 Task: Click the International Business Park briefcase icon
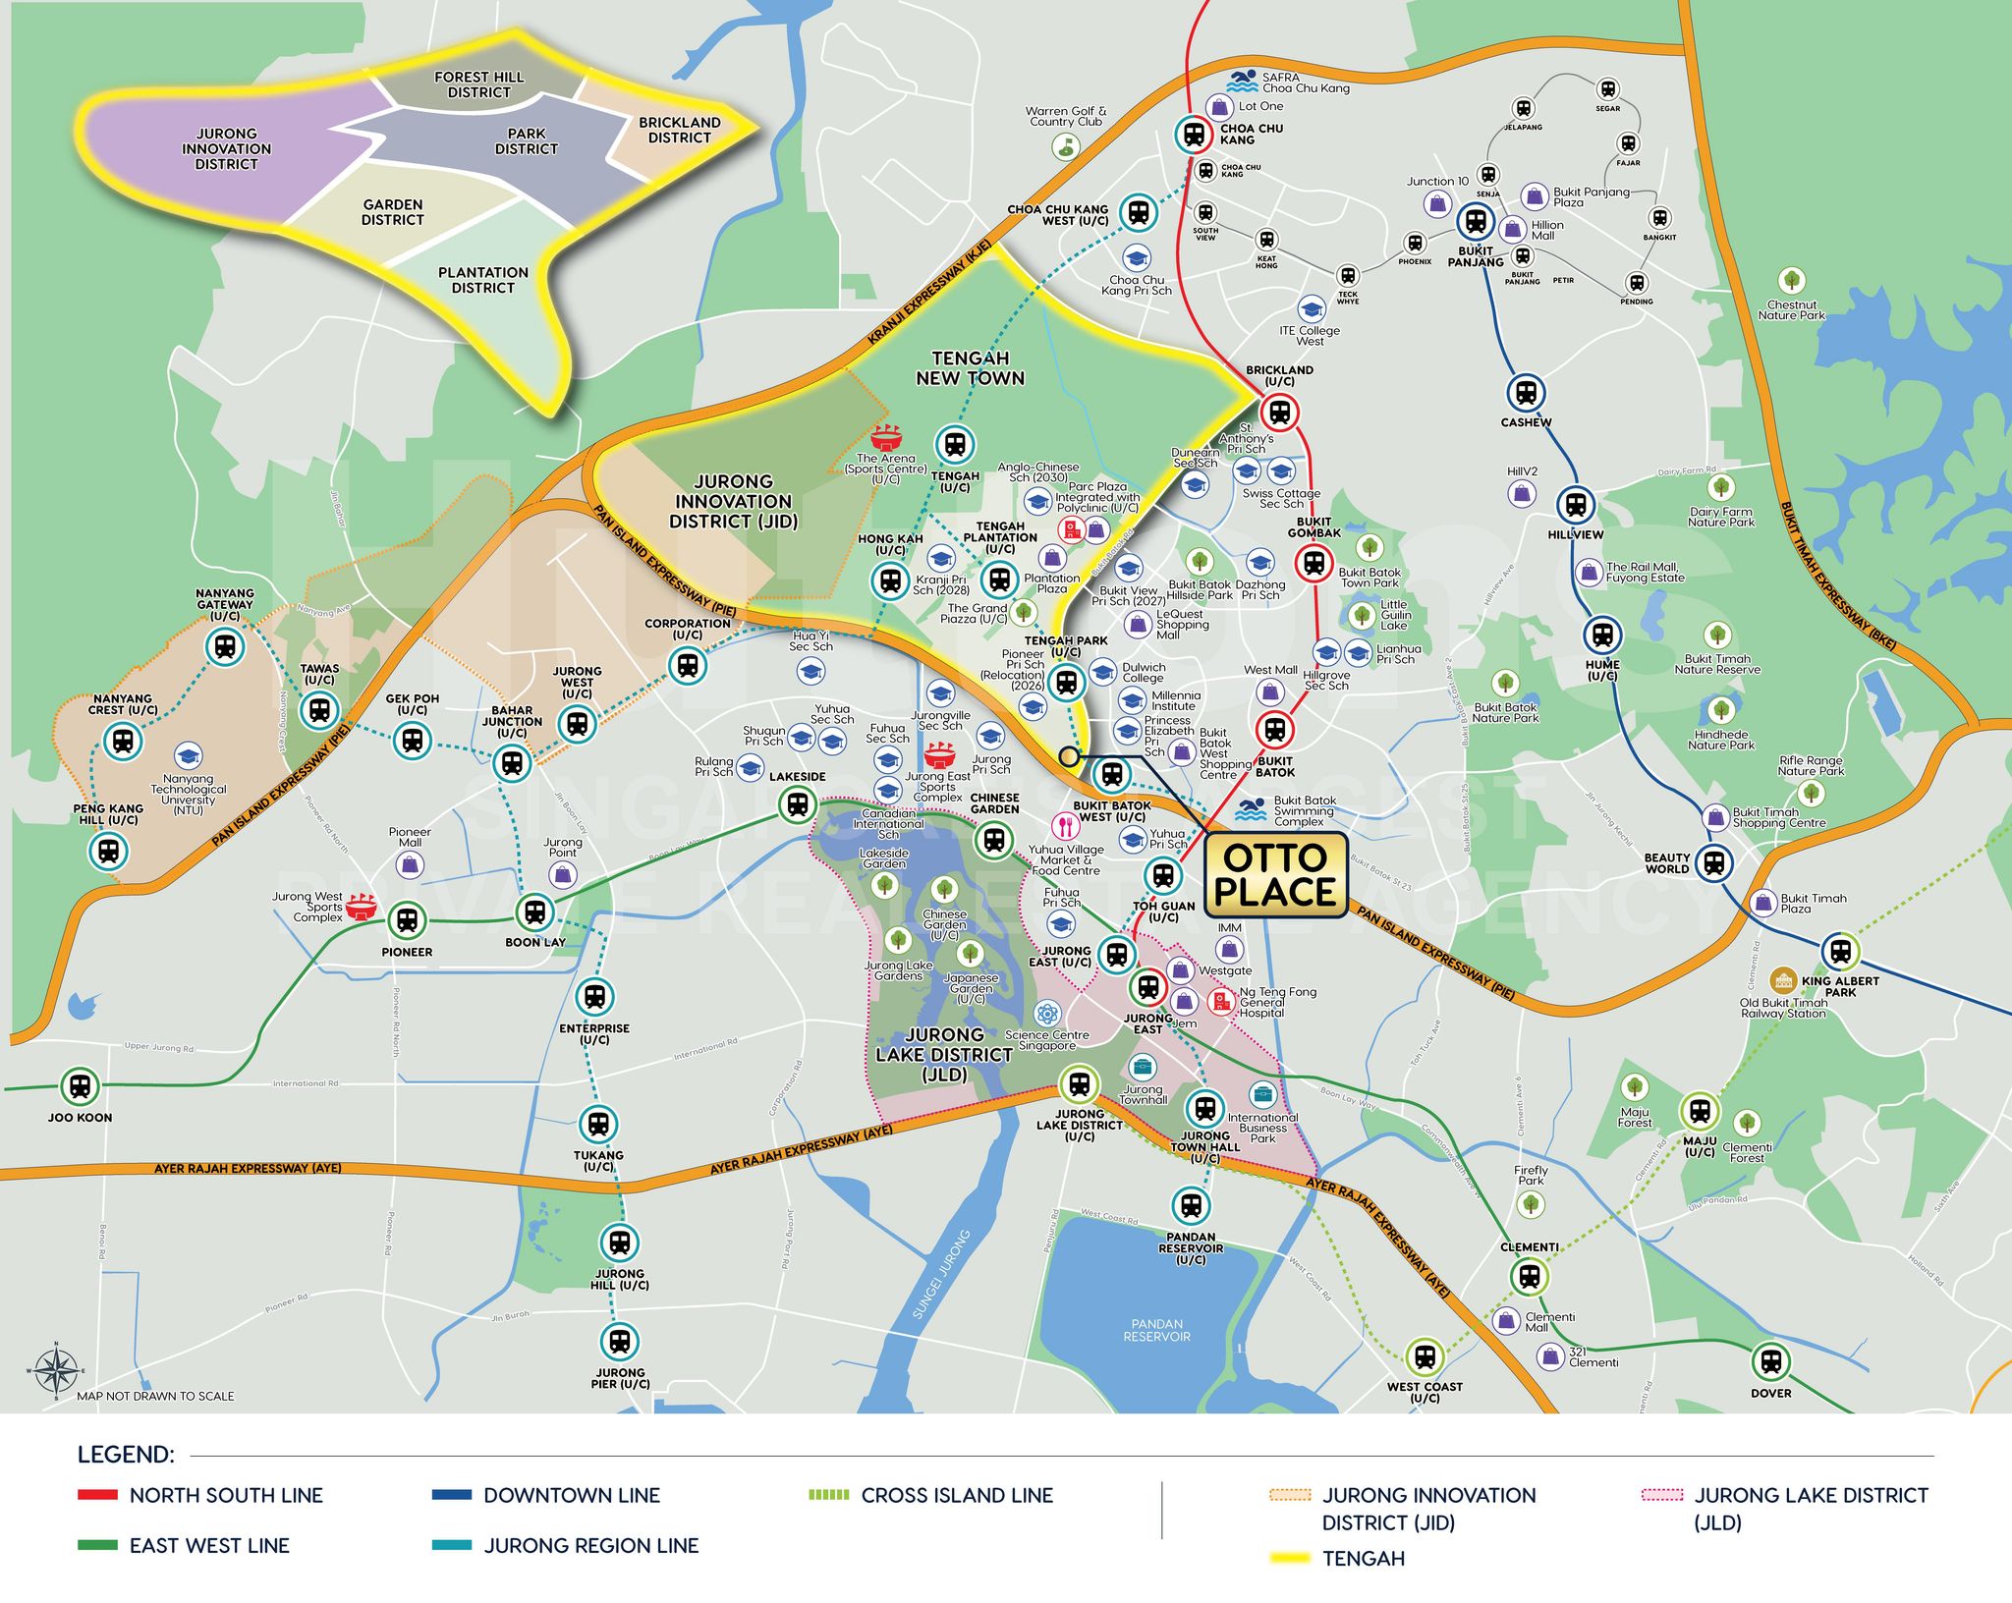pos(1261,1094)
